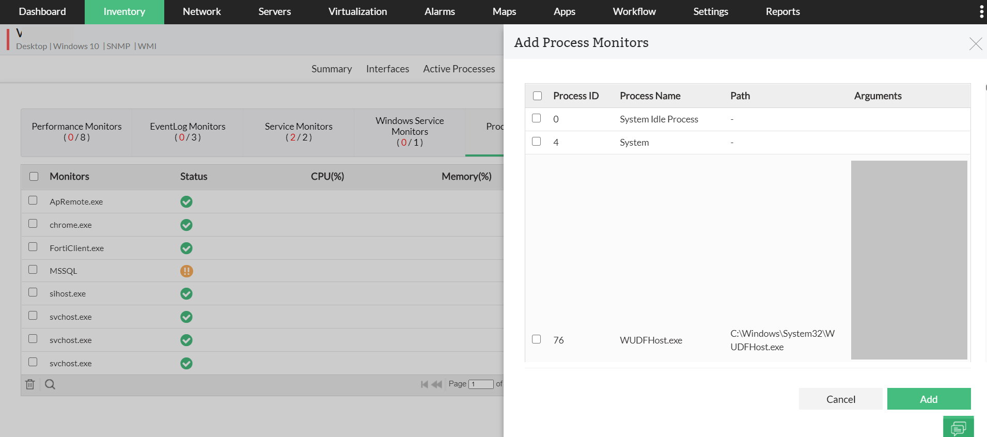Click the MSSQL warning status icon
This screenshot has height=437, width=987.
pyautogui.click(x=186, y=271)
